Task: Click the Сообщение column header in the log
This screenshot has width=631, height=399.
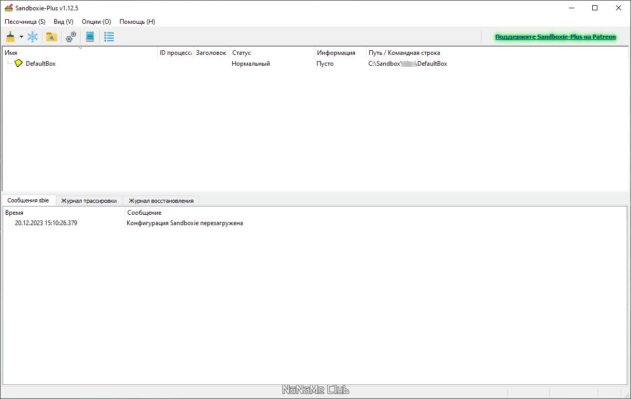Action: [375, 213]
